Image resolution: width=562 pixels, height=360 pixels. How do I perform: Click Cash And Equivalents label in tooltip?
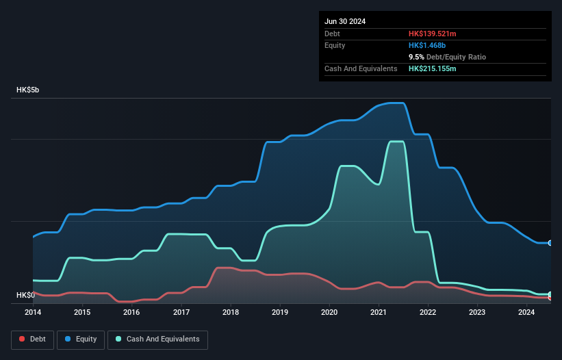click(361, 68)
